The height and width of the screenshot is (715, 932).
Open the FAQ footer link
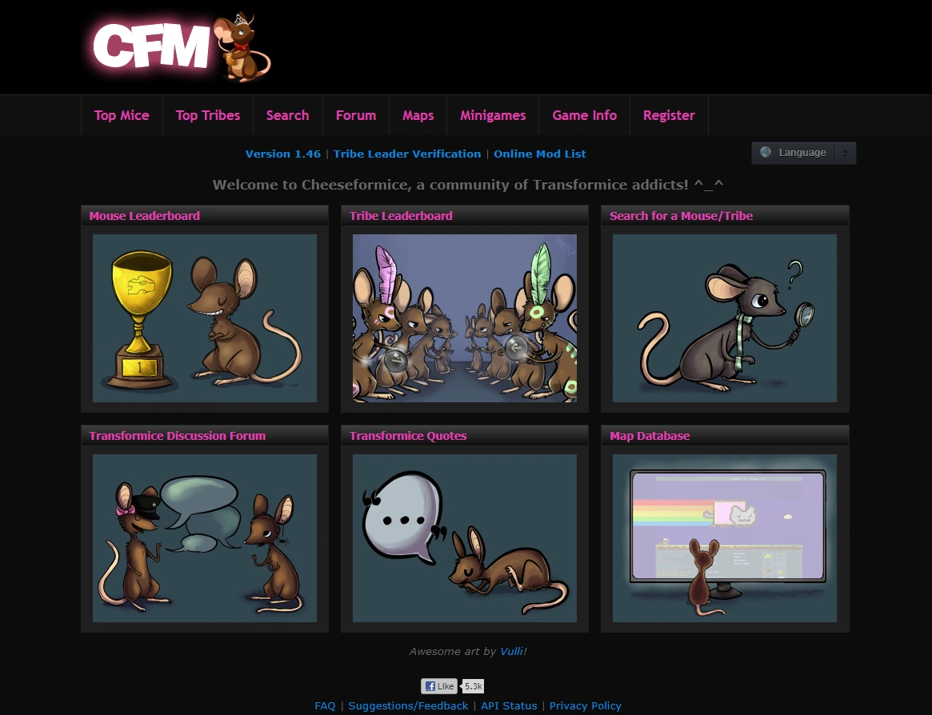[x=325, y=705]
